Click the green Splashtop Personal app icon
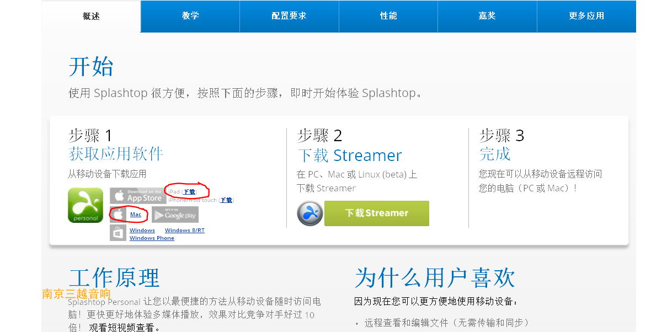Viewport: 667px width, 332px height. pyautogui.click(x=86, y=206)
